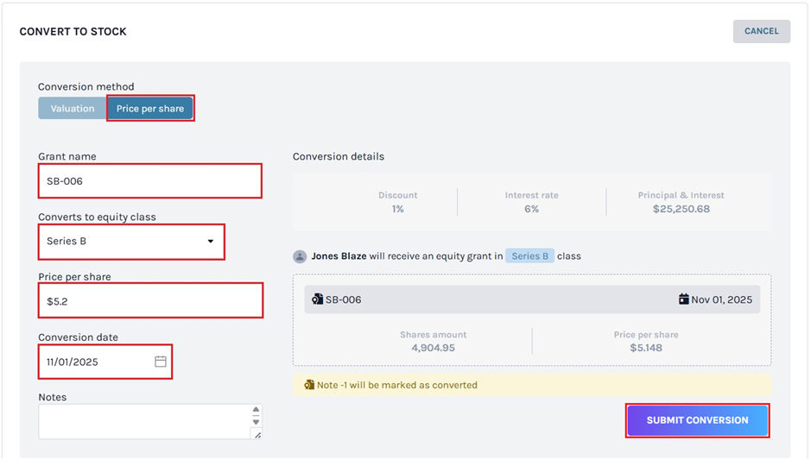811x466 pixels.
Task: Click the Jones Blaze user avatar icon
Action: point(300,256)
